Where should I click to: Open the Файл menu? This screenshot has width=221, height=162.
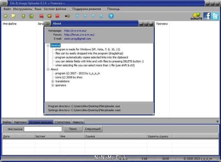(x=7, y=9)
